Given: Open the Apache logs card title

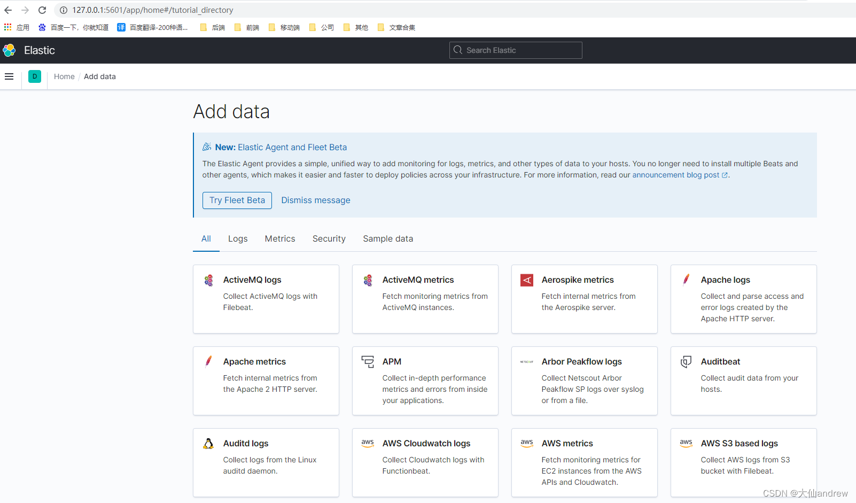Looking at the screenshot, I should coord(726,280).
